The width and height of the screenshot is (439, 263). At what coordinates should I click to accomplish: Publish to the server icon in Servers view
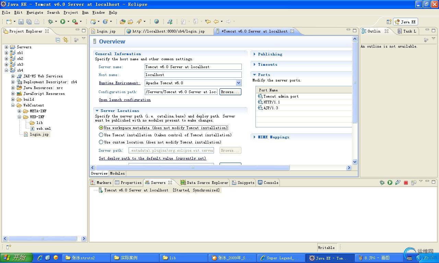pos(414,183)
